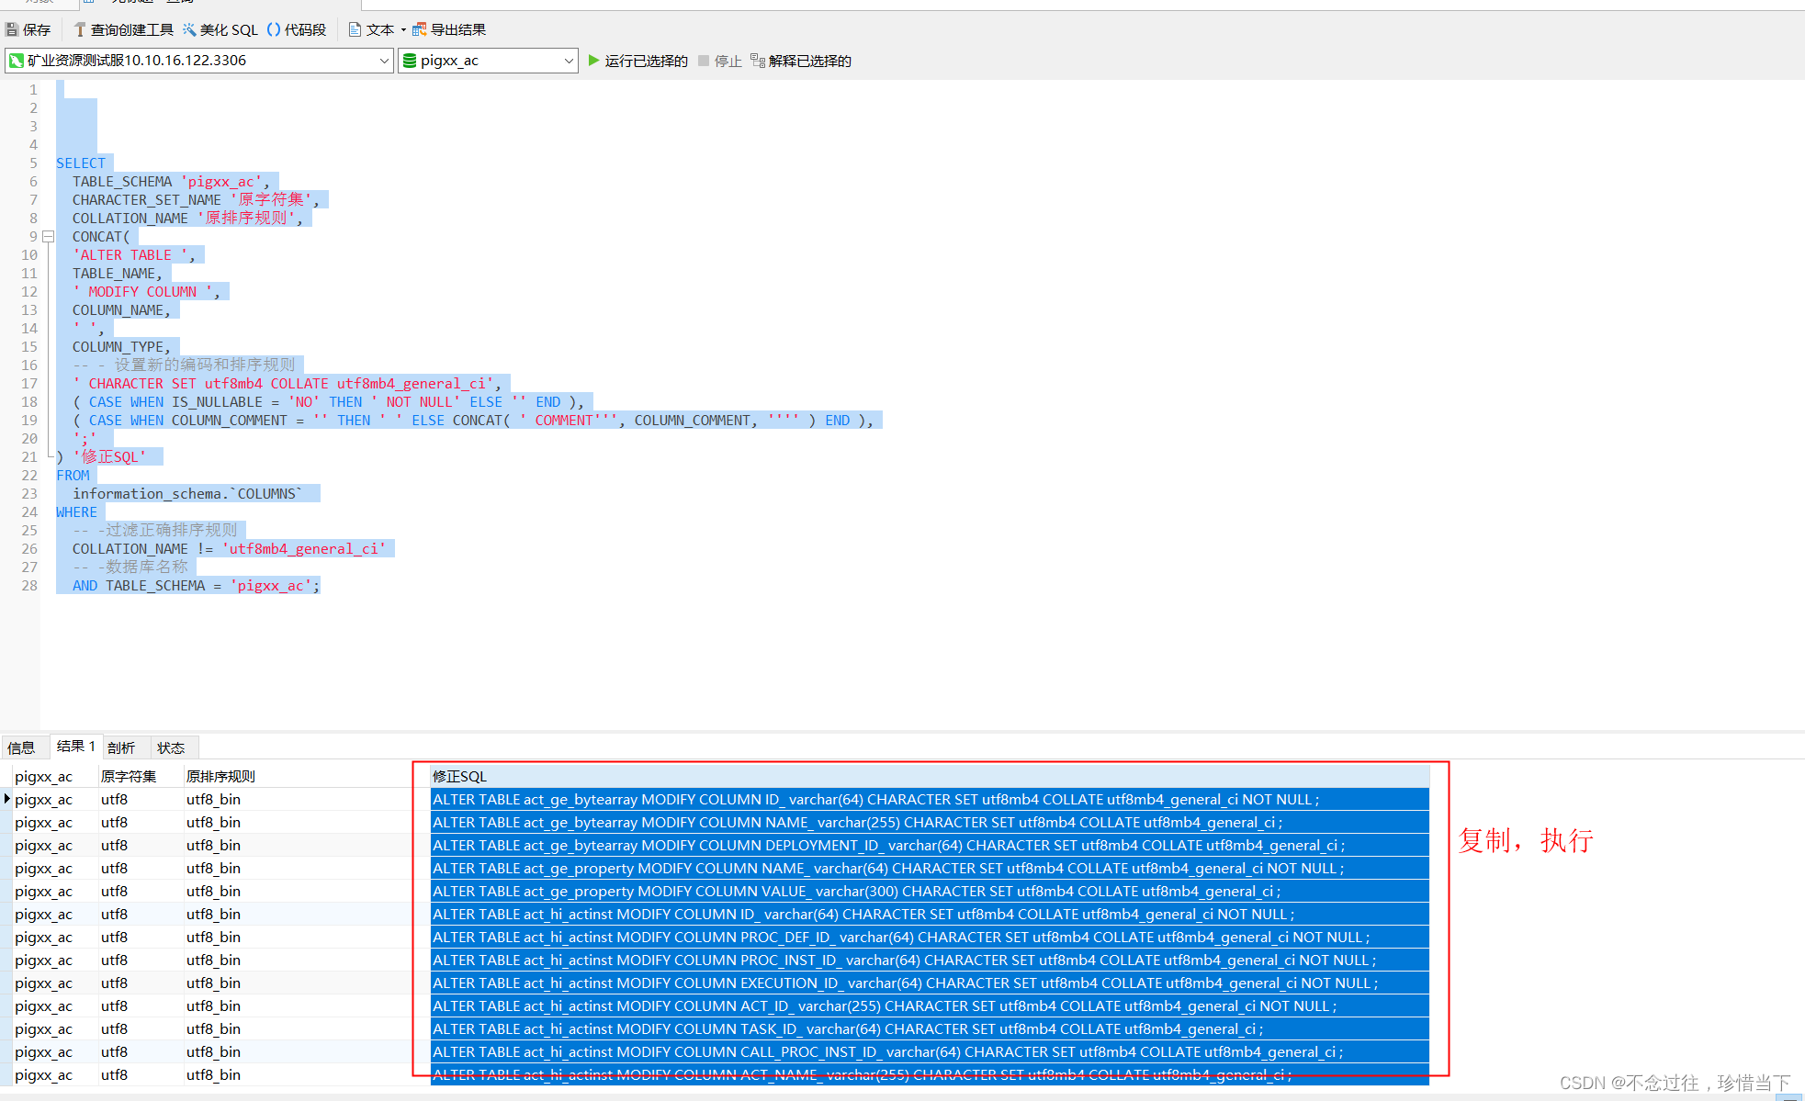Click the 保存 (Save) disk icon
The width and height of the screenshot is (1805, 1101).
(x=13, y=30)
